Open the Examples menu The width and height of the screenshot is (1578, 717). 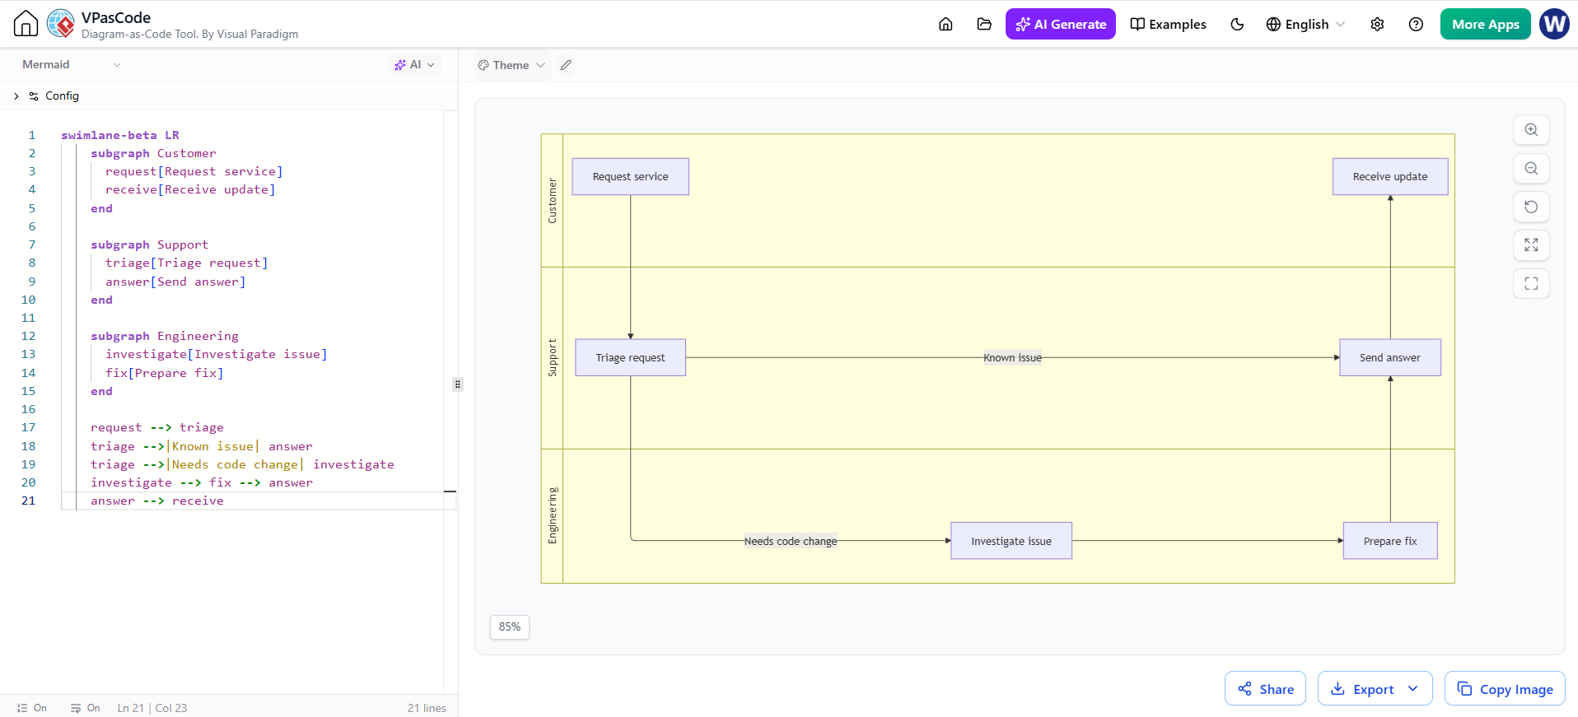[1168, 24]
